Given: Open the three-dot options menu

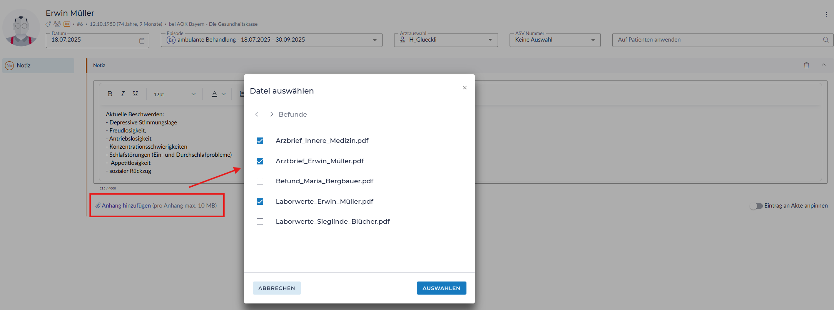Looking at the screenshot, I should pyautogui.click(x=826, y=15).
